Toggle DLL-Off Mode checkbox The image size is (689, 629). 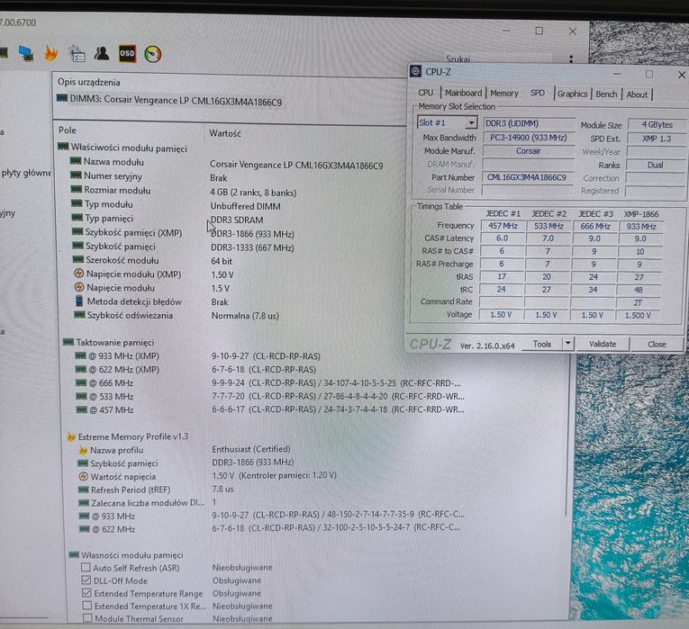86,580
